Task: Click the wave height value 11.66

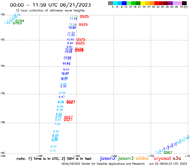Action: click(x=73, y=19)
